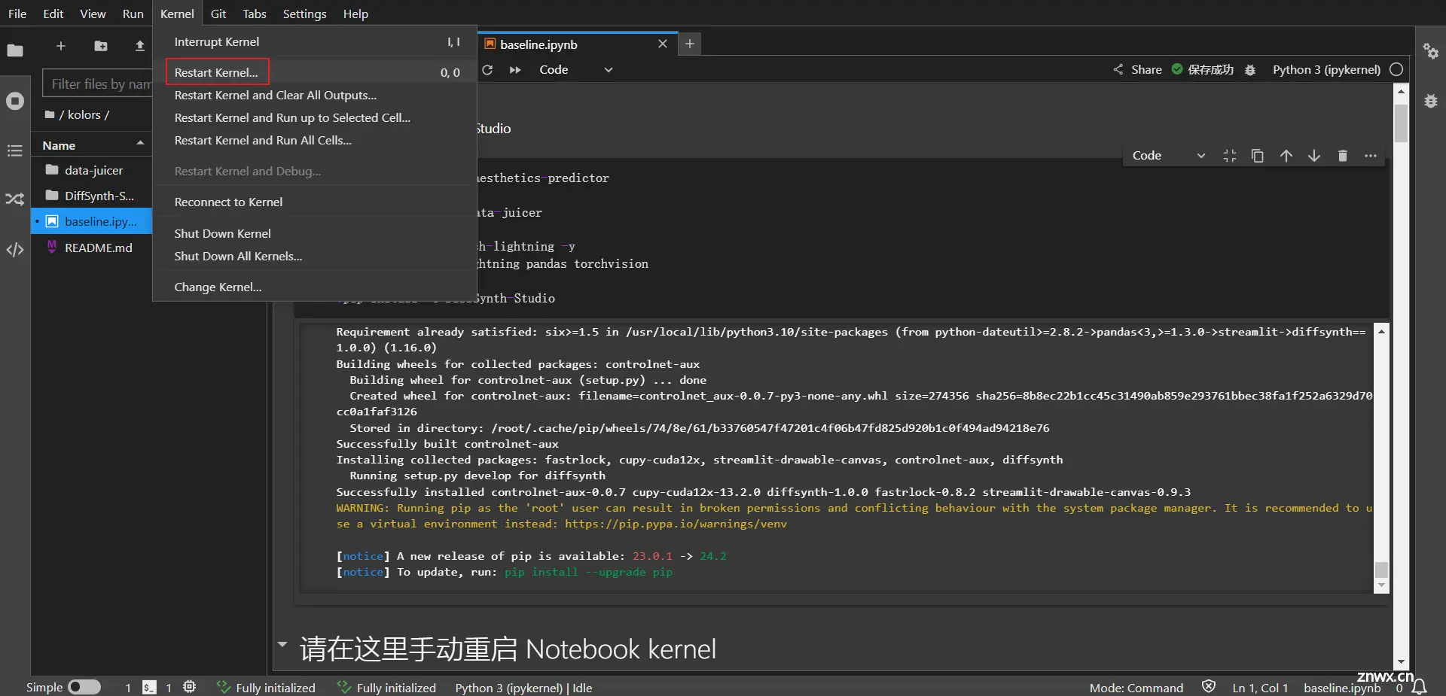This screenshot has height=696, width=1446.
Task: Click the Share button label
Action: coord(1146,69)
